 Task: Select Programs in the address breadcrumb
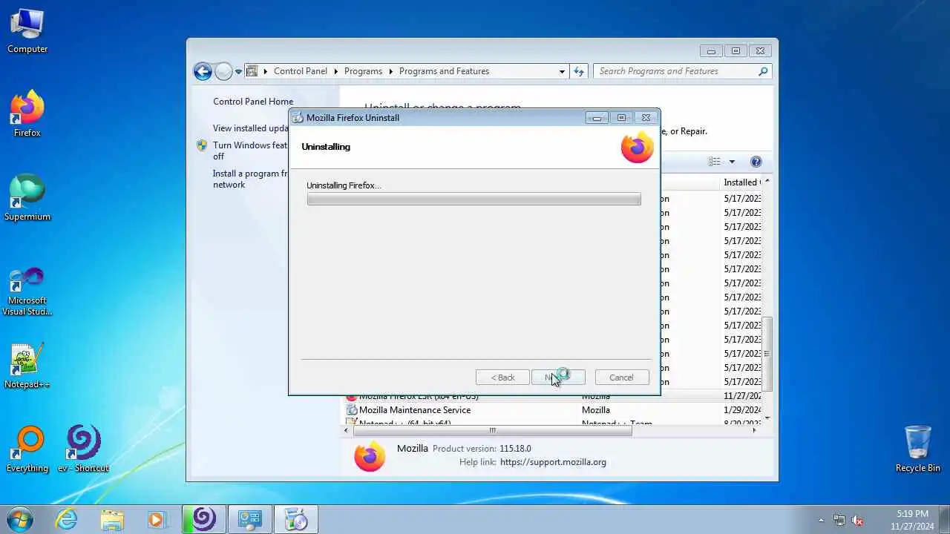[x=363, y=71]
